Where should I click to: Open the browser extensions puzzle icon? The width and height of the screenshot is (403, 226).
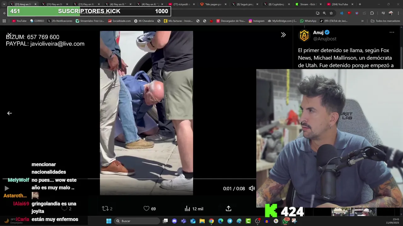(372, 13)
